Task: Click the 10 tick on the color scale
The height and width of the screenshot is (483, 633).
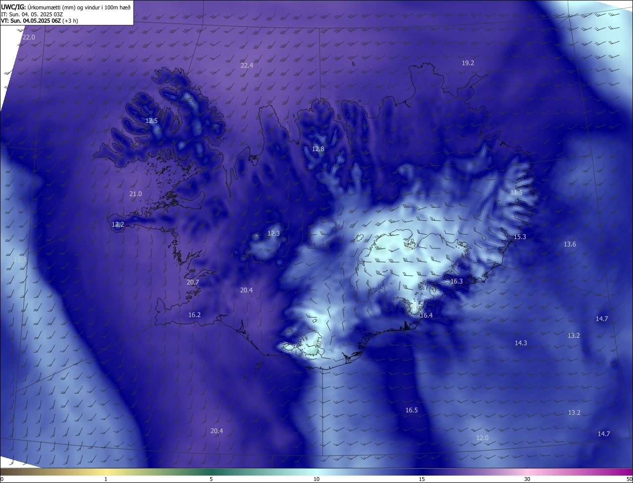Action: 316,479
